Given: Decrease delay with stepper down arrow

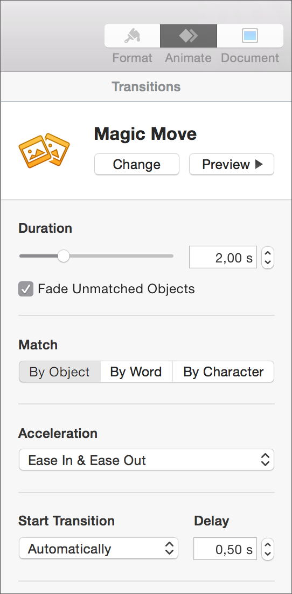Looking at the screenshot, I should click(x=267, y=553).
